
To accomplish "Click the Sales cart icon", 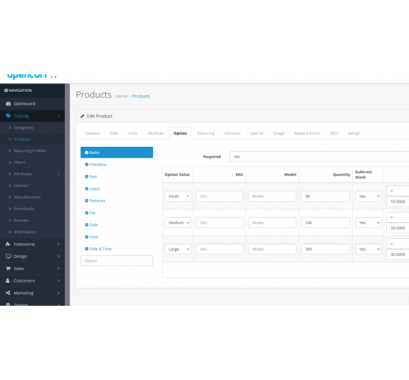I will coord(8,268).
